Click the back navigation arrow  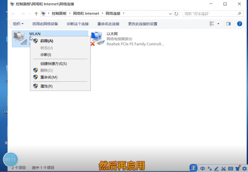pyautogui.click(x=13, y=13)
